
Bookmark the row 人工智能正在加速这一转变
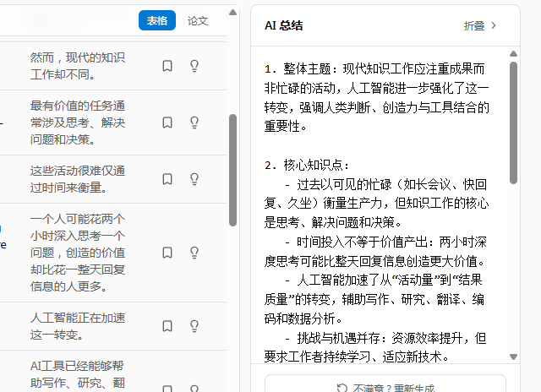[x=167, y=326]
